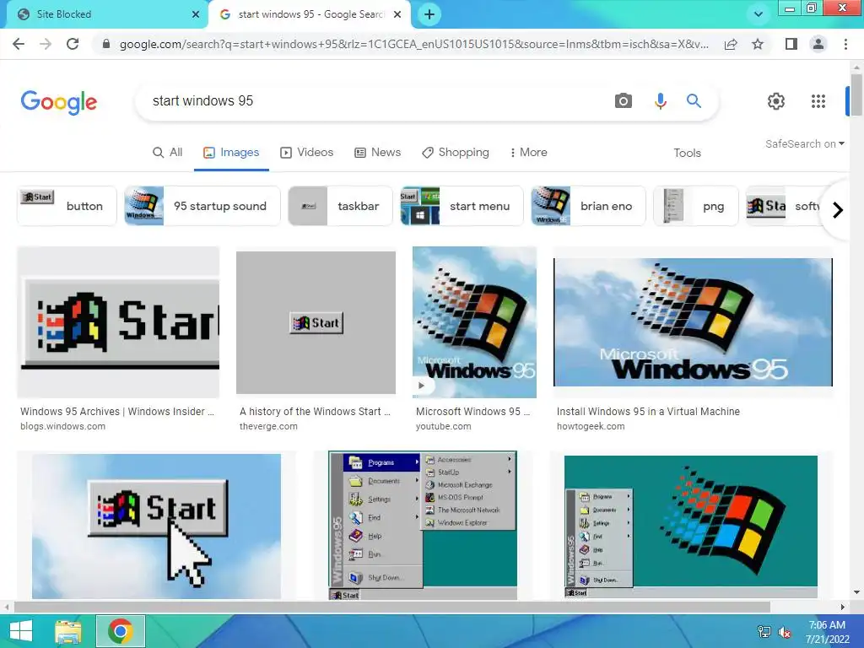Click the magnifier search button
The height and width of the screenshot is (648, 864).
point(694,101)
